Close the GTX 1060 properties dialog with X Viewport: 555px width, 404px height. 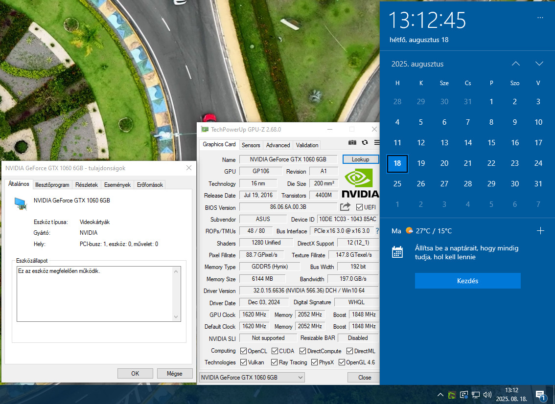[x=189, y=168]
